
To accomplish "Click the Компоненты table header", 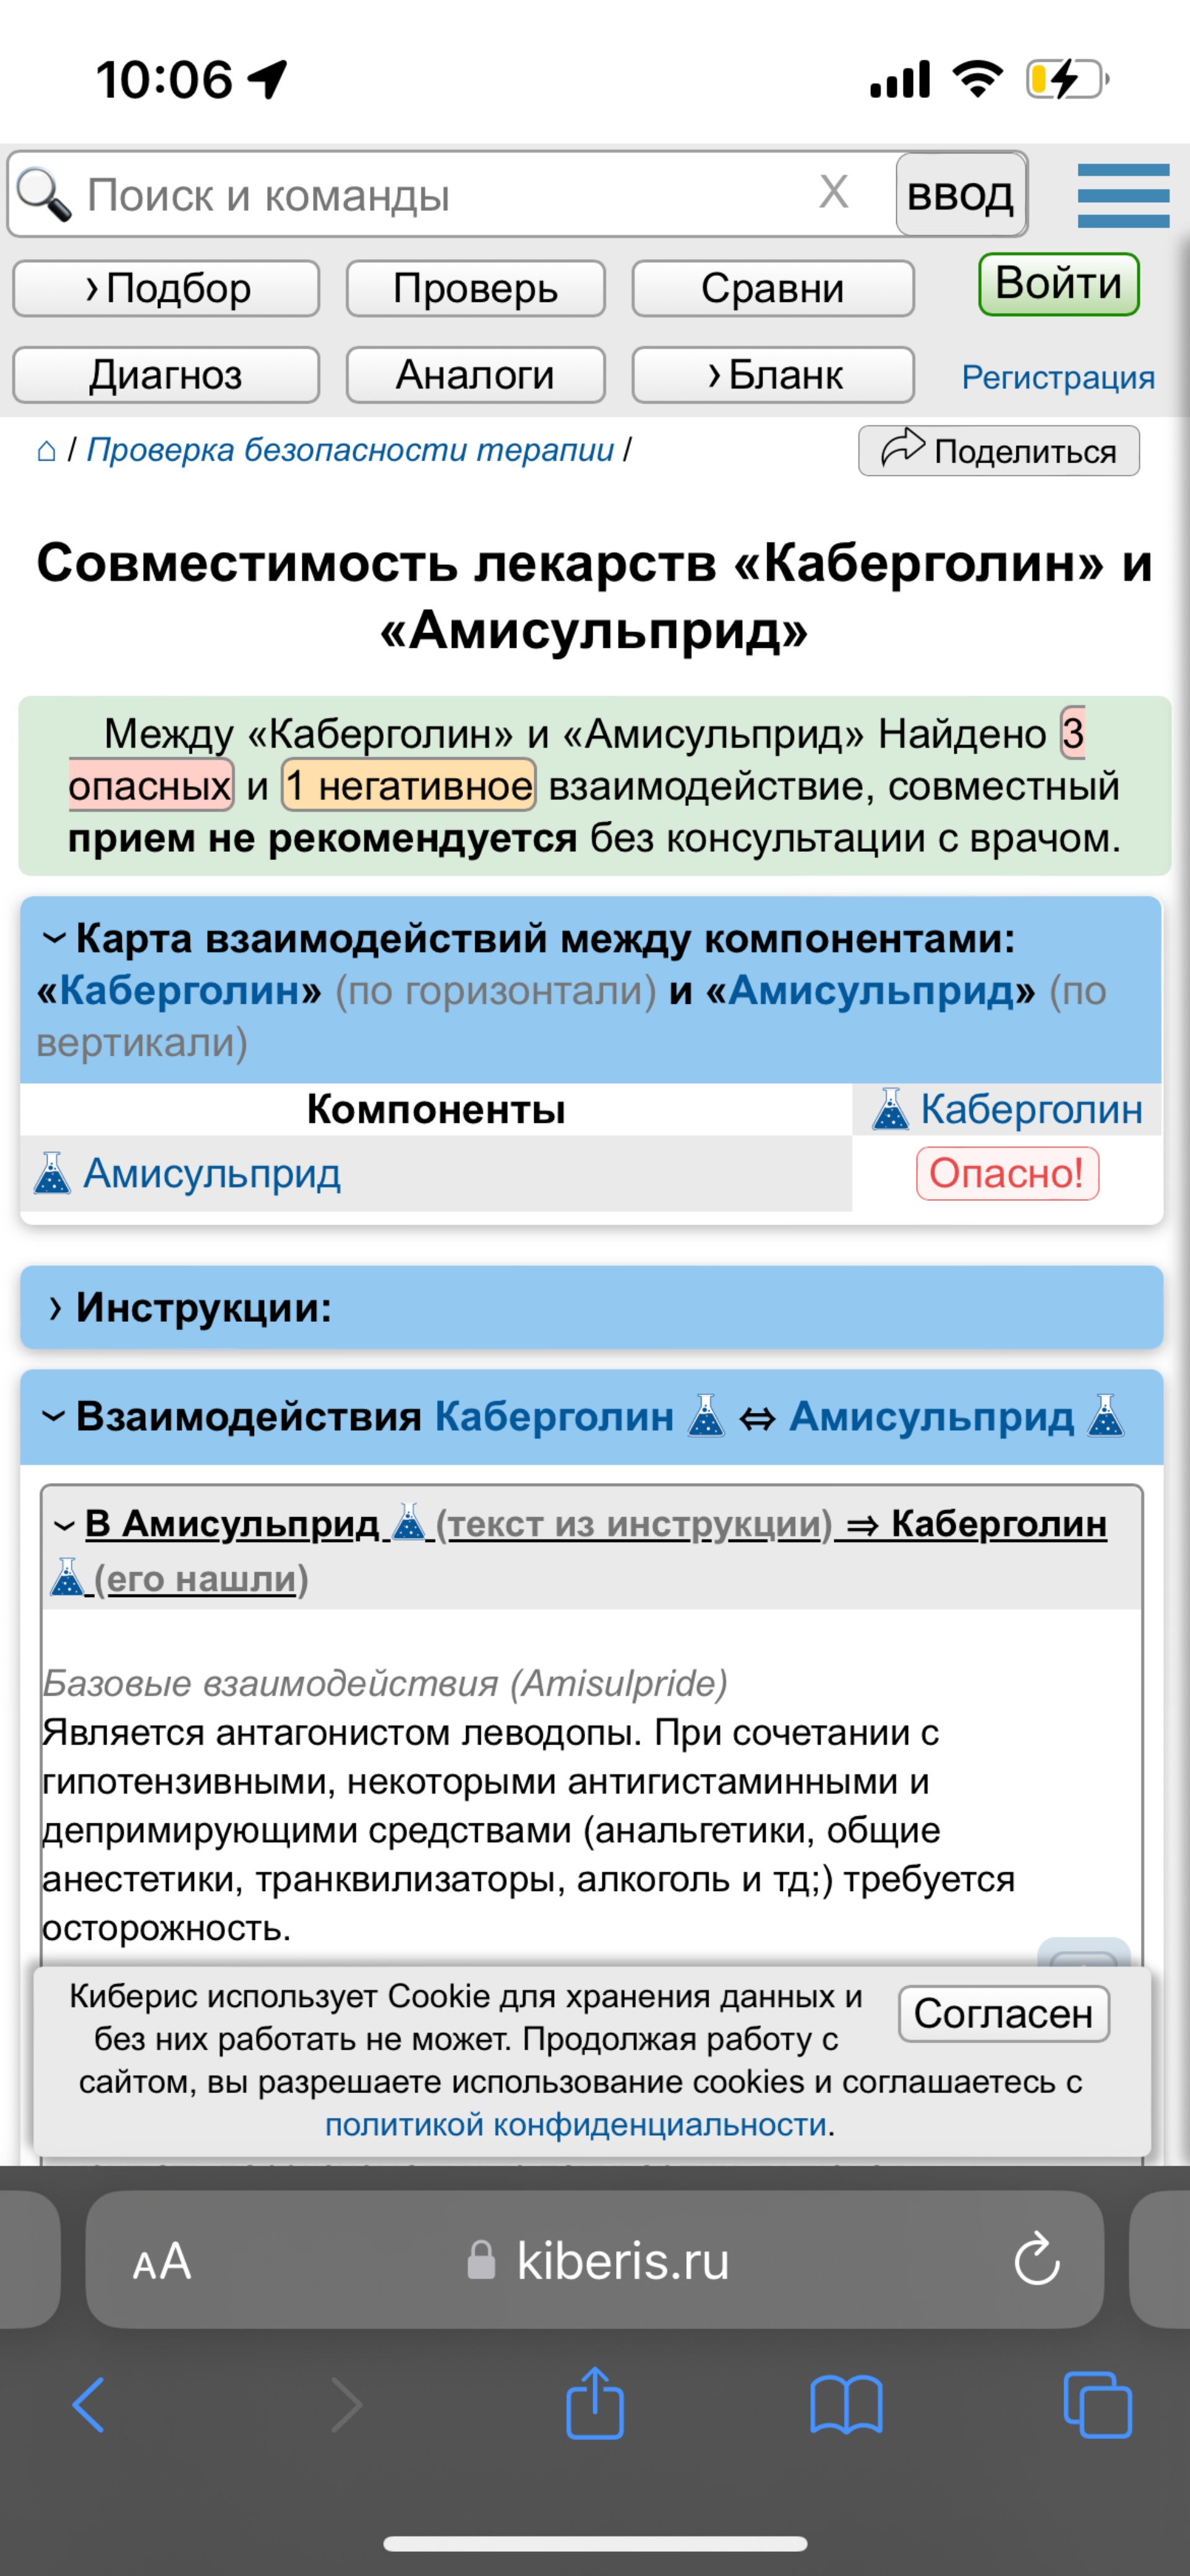I will (436, 1109).
